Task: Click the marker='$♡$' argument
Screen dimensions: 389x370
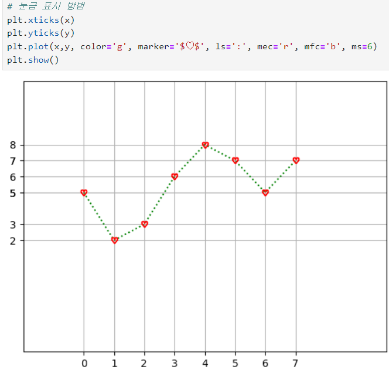Action: coord(170,46)
